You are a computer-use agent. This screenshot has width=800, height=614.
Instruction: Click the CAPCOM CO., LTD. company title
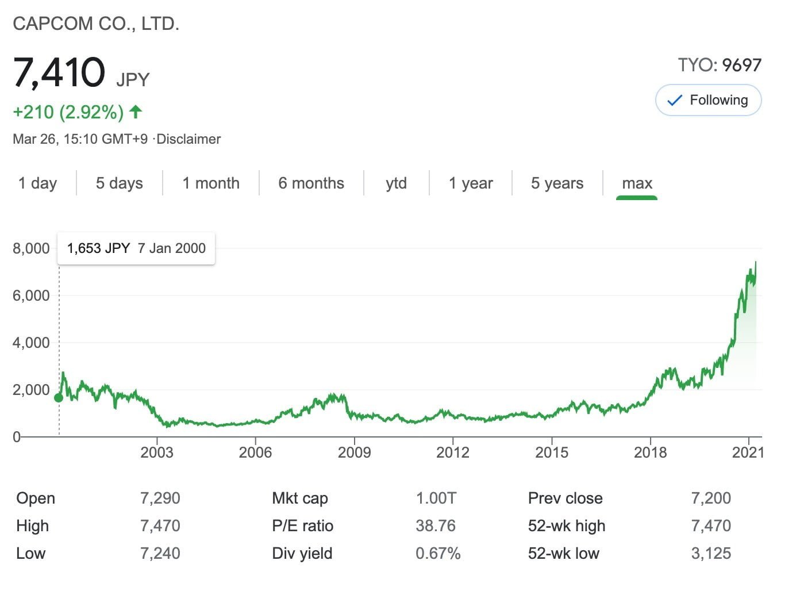click(96, 24)
